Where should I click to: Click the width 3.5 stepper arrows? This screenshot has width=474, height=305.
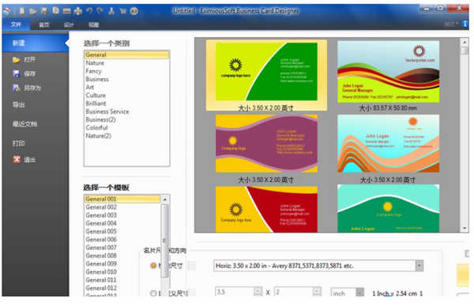pos(258,292)
